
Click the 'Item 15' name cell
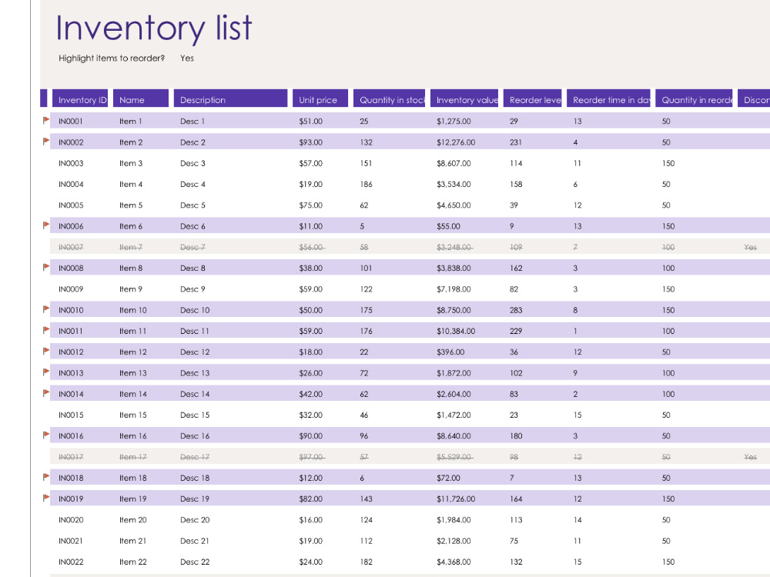coord(133,415)
